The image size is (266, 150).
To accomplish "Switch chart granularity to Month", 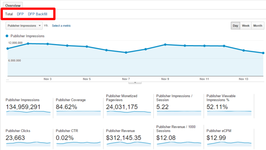I will (257, 26).
